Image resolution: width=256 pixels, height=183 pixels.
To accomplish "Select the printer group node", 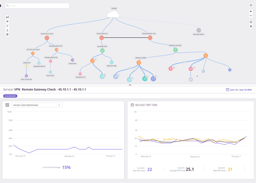I will click(x=116, y=76).
